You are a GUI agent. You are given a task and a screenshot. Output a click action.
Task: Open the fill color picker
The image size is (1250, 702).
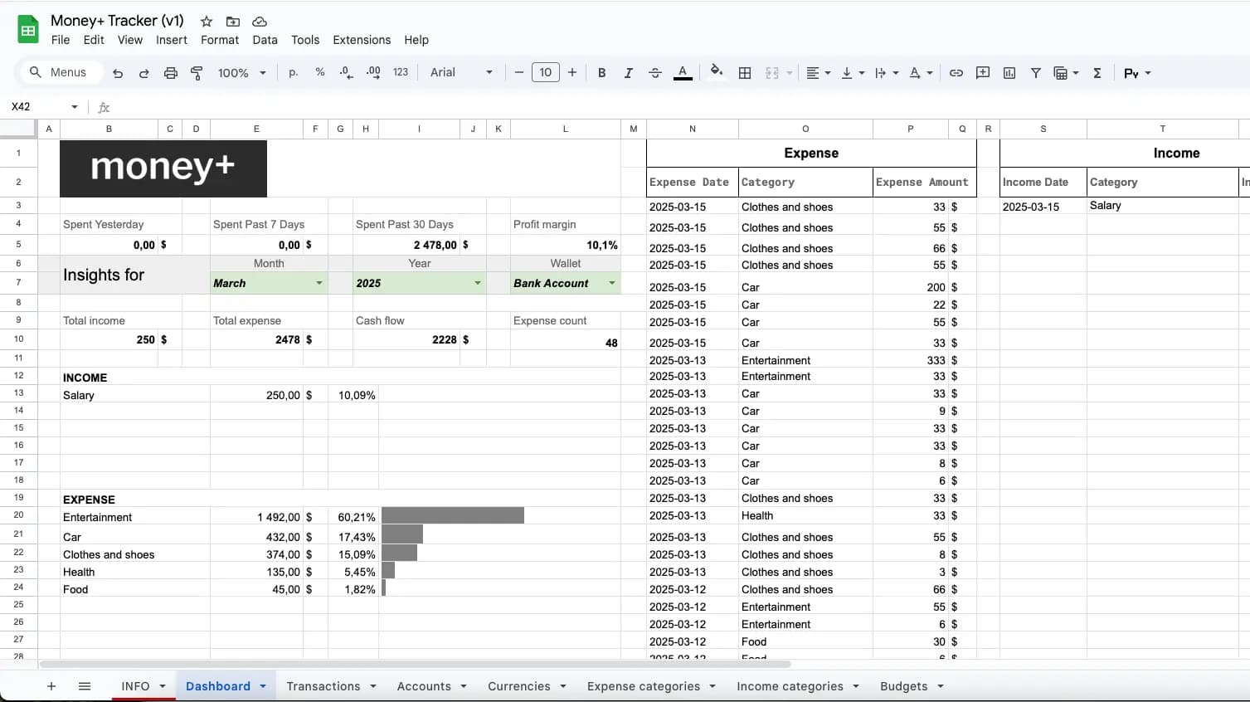(x=717, y=72)
